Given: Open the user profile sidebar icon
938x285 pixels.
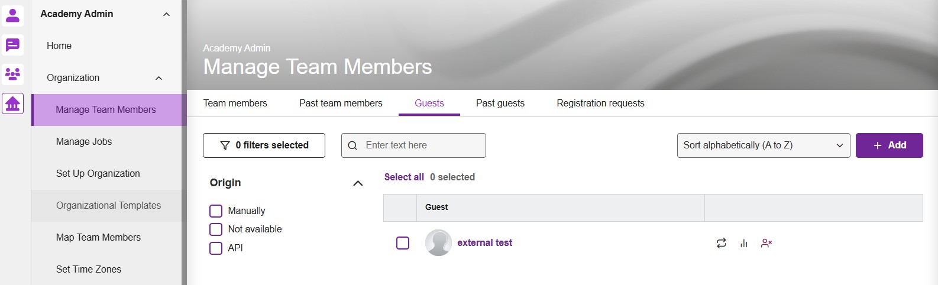Looking at the screenshot, I should click(x=12, y=15).
